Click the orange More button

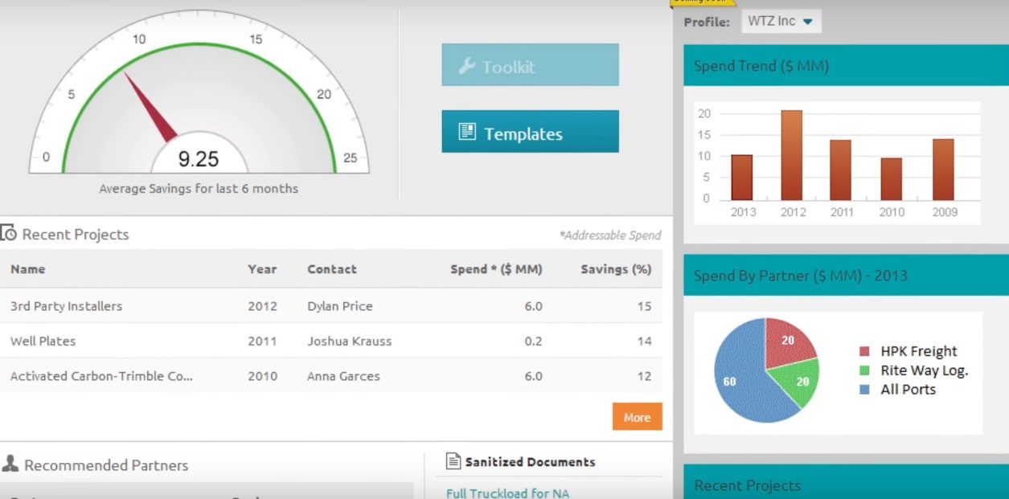(637, 417)
